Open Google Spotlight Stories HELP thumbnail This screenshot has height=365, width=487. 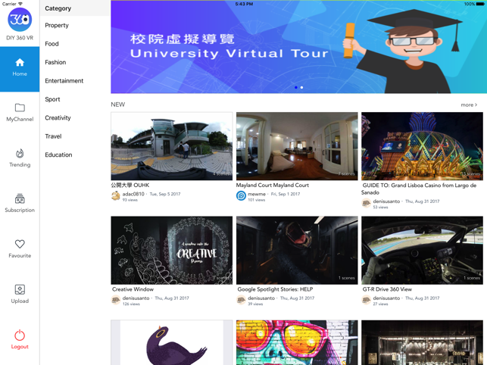pos(297,250)
